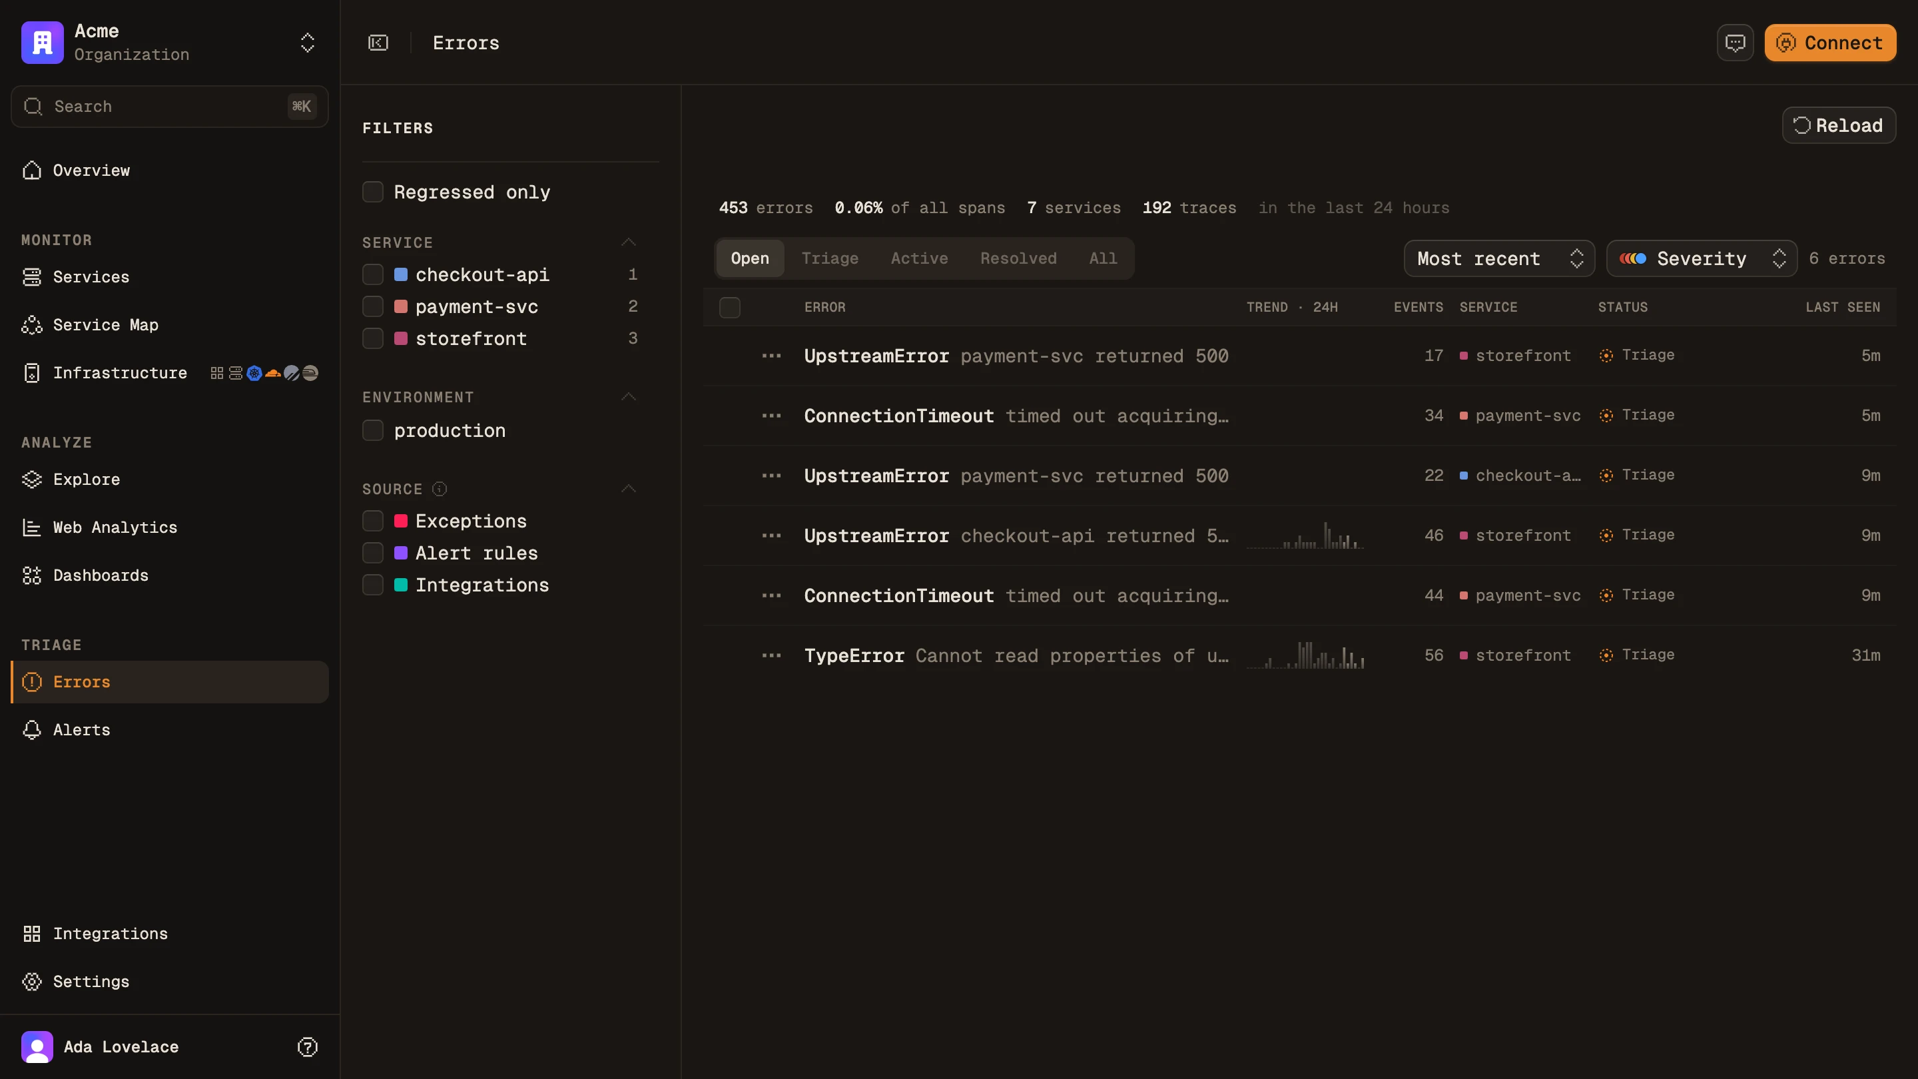Collapse the Environment filter section
Screen dimensions: 1918x1079
pyautogui.click(x=629, y=398)
